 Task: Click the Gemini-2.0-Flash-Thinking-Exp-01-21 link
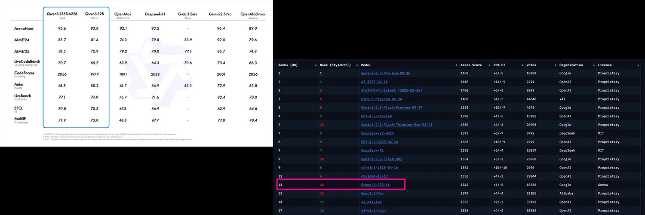pos(396,125)
